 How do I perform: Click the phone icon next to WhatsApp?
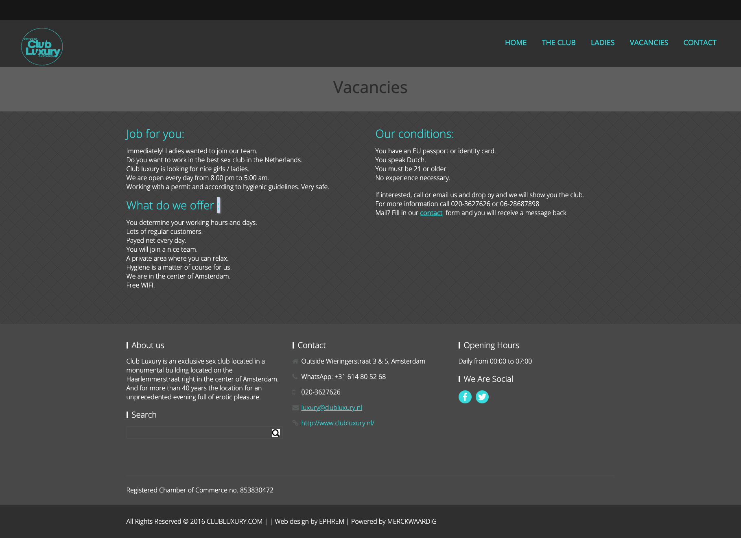295,377
